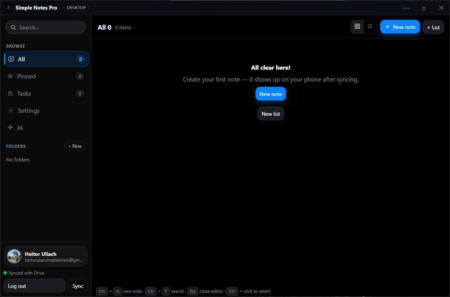Image resolution: width=450 pixels, height=297 pixels.
Task: Click the N key hint in footer
Action: pos(117,291)
